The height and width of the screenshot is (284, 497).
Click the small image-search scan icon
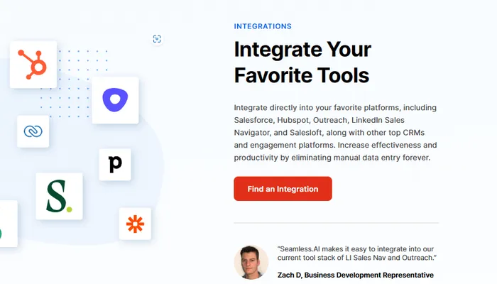point(157,39)
